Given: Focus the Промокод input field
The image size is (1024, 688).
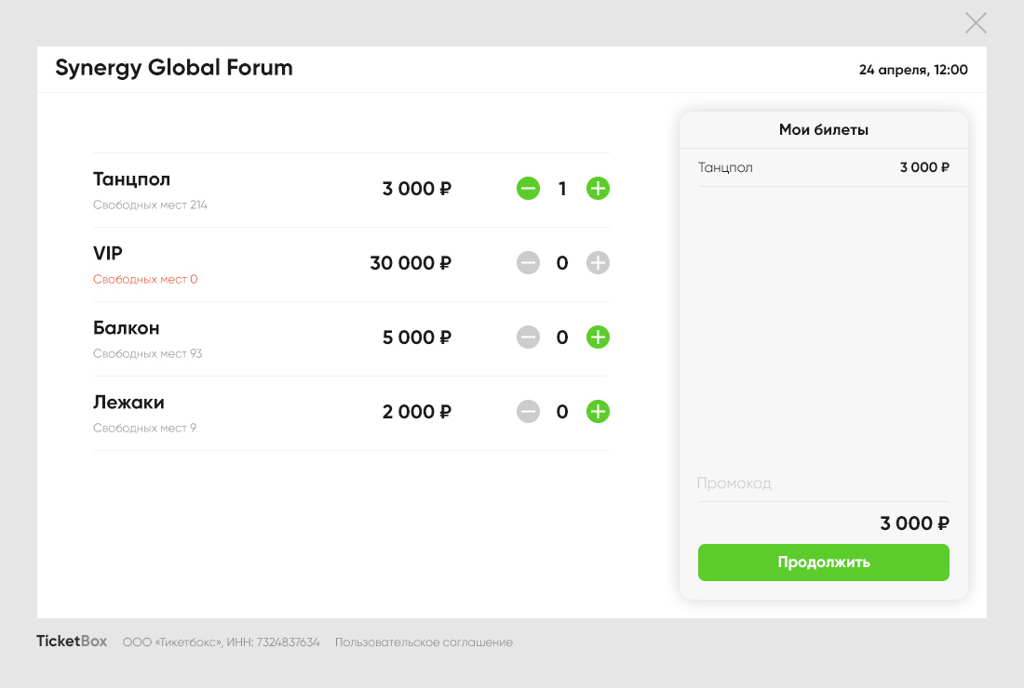Looking at the screenshot, I should (x=823, y=483).
